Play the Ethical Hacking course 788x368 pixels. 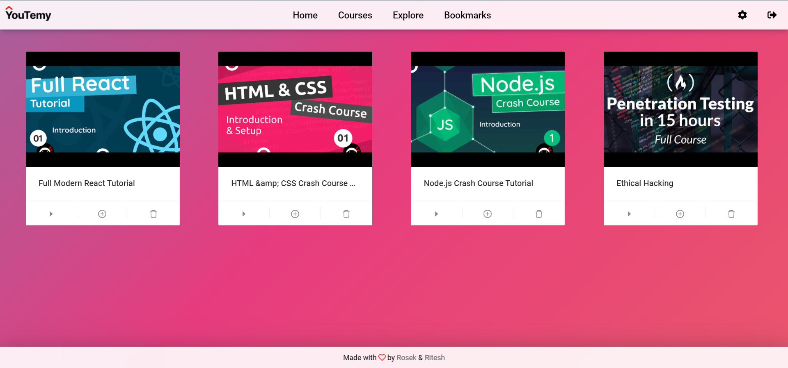tap(629, 214)
